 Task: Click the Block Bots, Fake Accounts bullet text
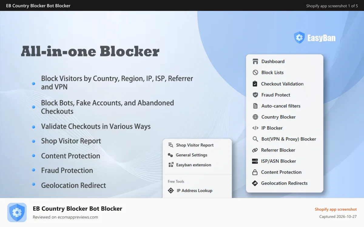[107, 107]
